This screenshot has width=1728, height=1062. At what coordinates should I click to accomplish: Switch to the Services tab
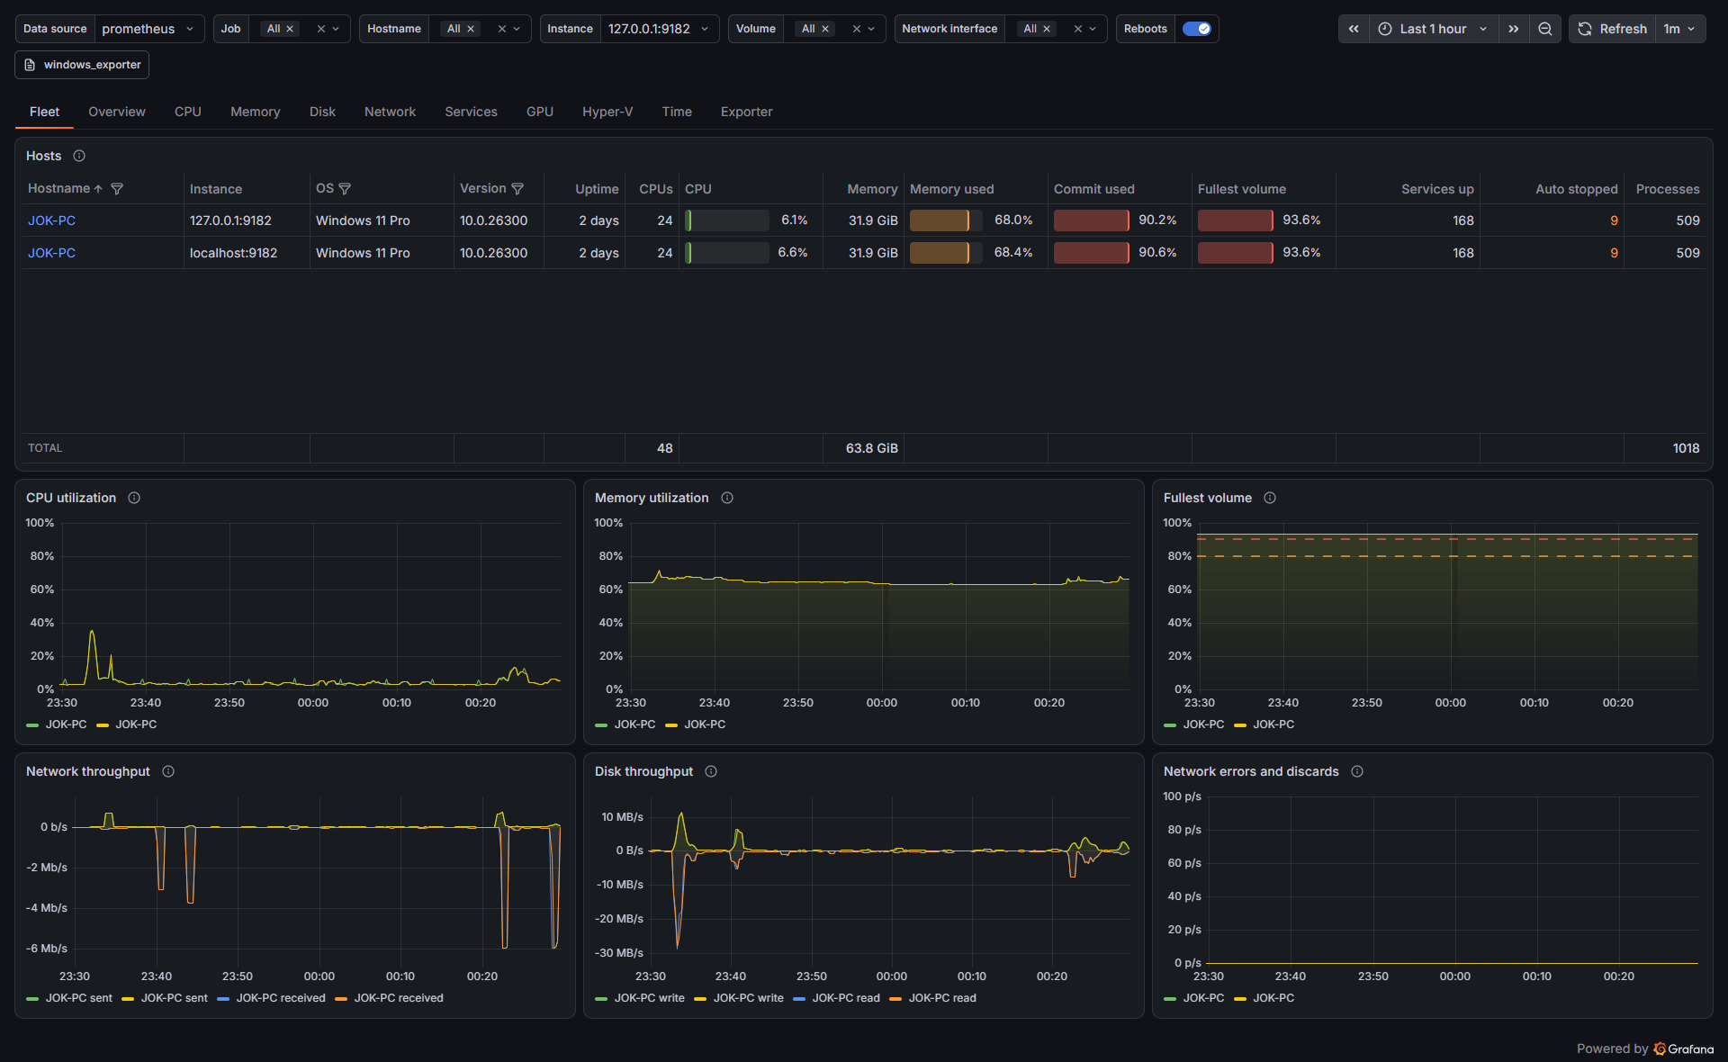coord(471,112)
